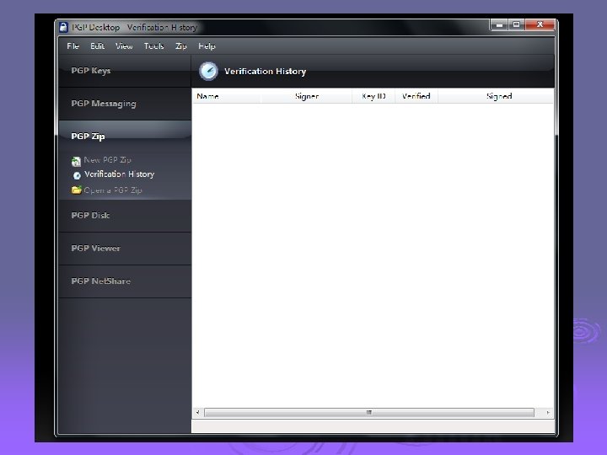Open the File menu
The width and height of the screenshot is (607, 455).
pos(73,46)
